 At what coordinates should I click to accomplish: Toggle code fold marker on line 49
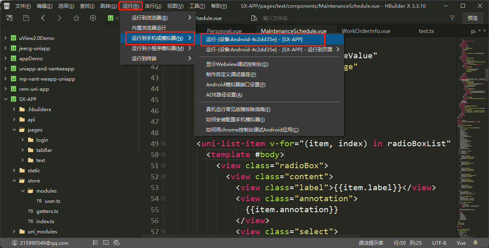(x=163, y=144)
